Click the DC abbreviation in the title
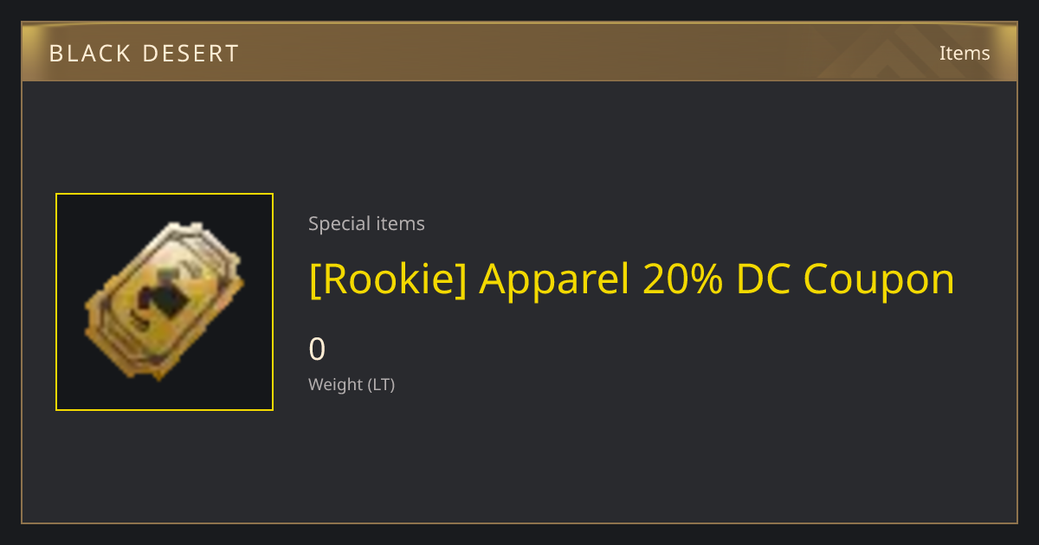 click(764, 279)
